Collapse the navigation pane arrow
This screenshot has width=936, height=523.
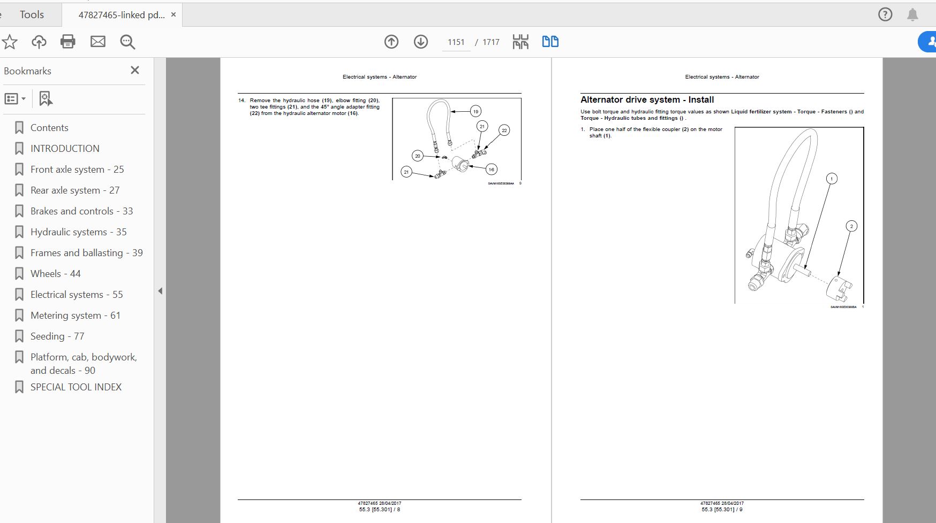pyautogui.click(x=160, y=291)
